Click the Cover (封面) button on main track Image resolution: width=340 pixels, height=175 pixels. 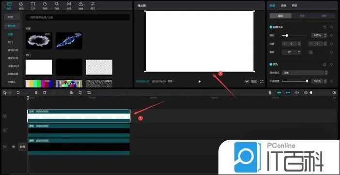[22, 146]
